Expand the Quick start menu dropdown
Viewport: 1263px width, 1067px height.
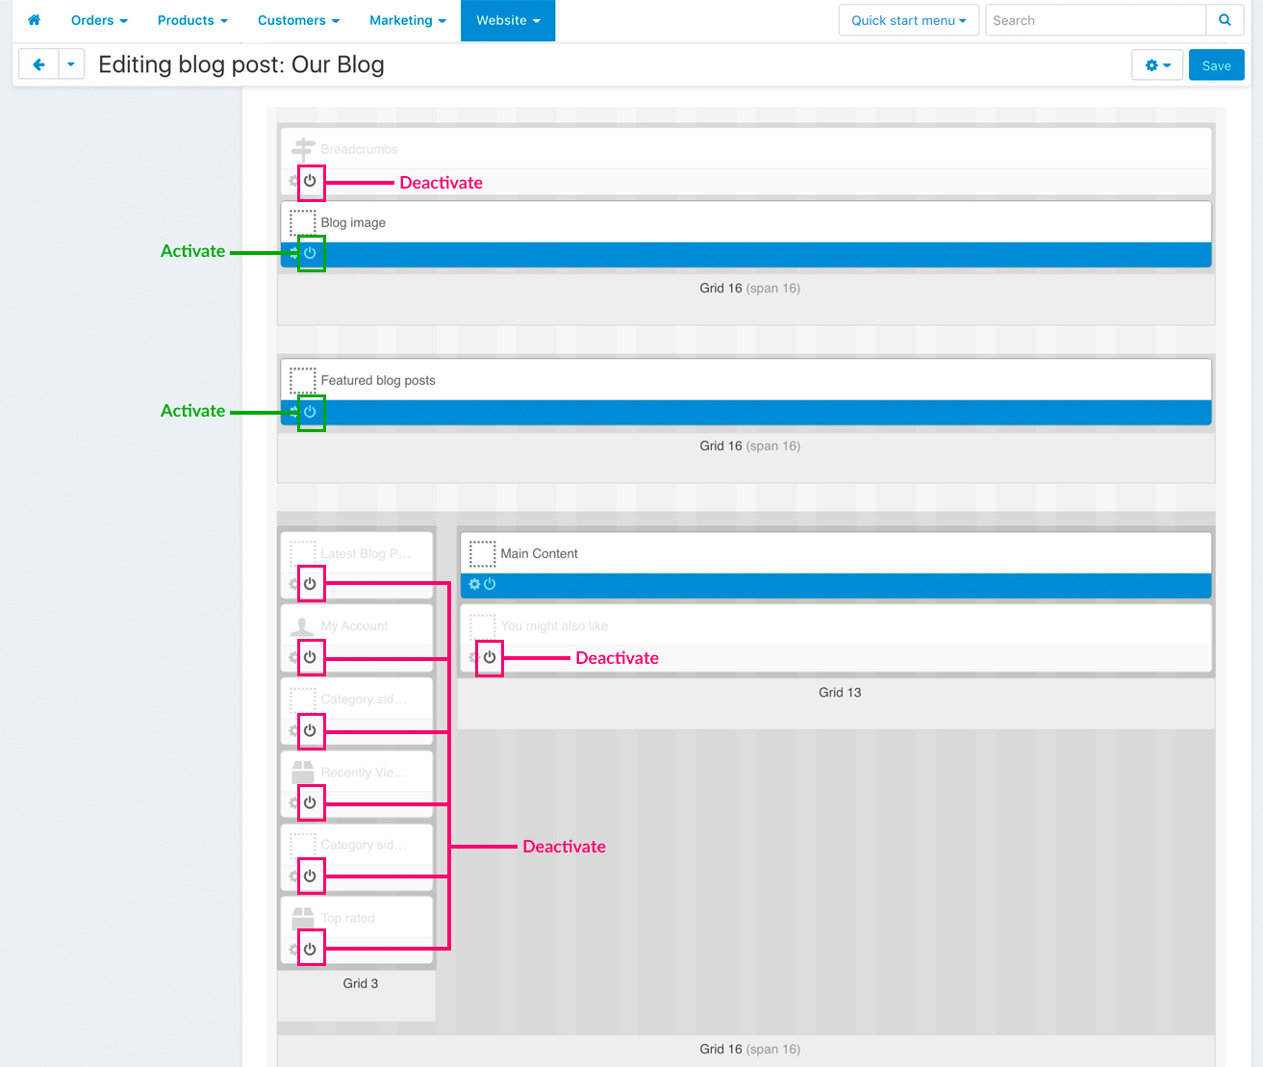pos(908,20)
